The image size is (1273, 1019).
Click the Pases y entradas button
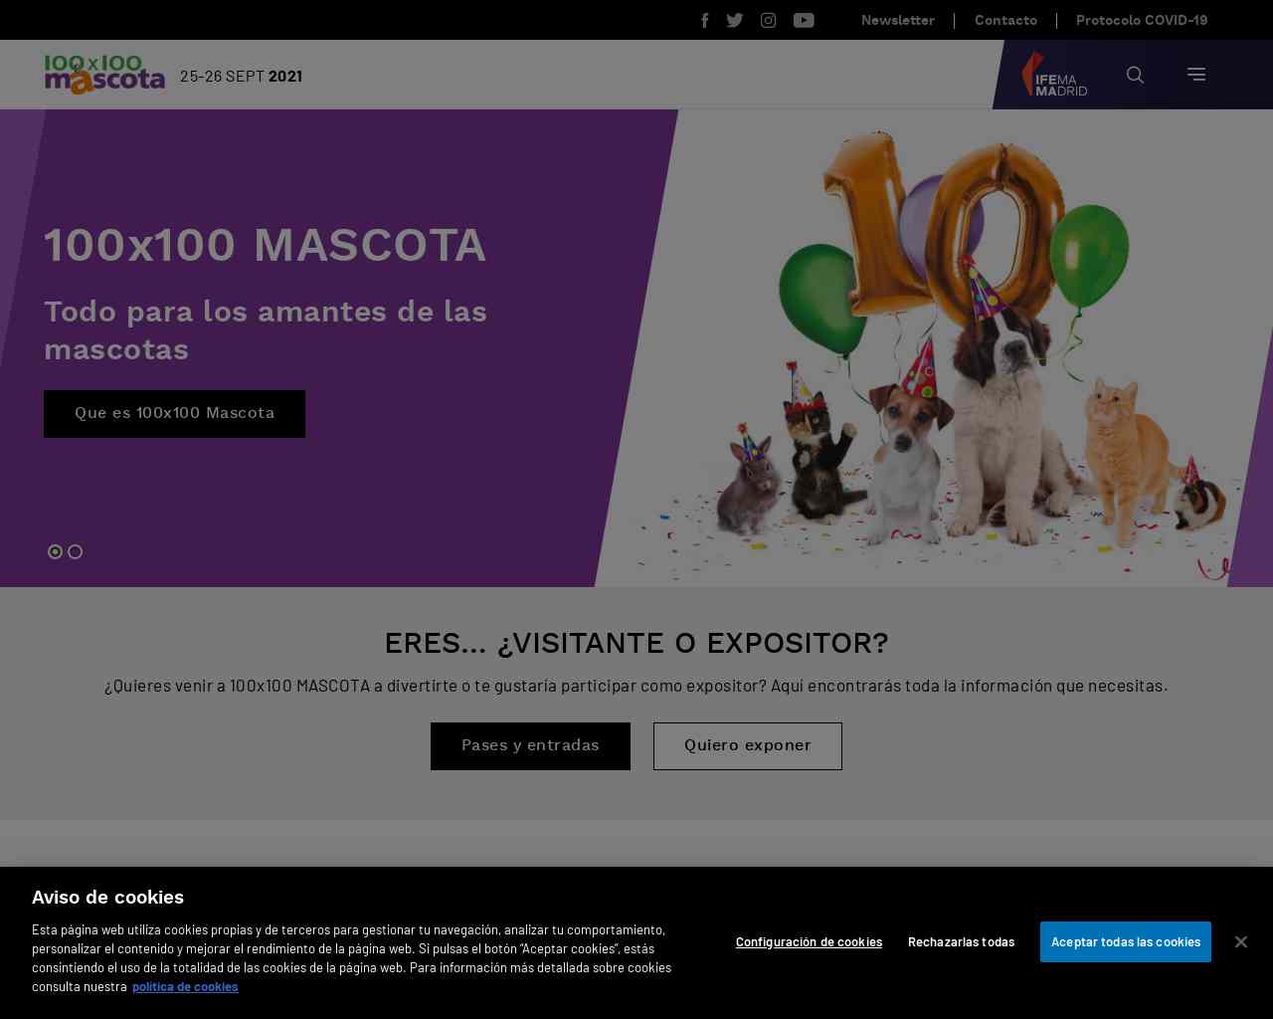tap(530, 746)
